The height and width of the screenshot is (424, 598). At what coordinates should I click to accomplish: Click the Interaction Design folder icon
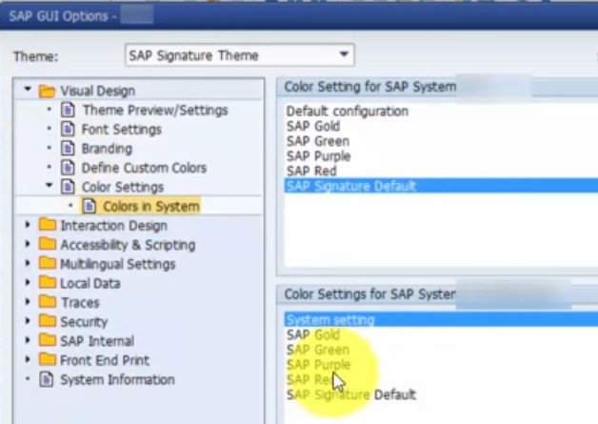pyautogui.click(x=48, y=225)
